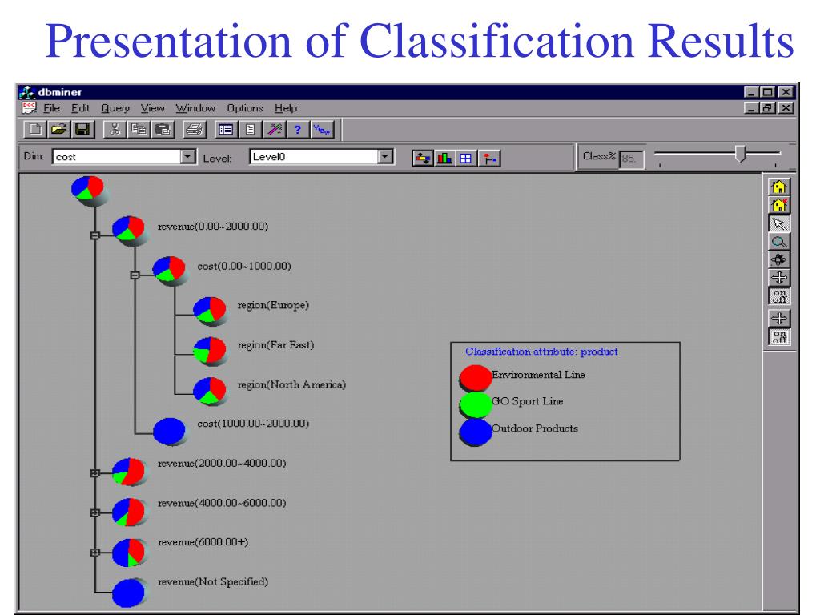Toggle the upper on/off switch button
820x615 pixels.
pyautogui.click(x=779, y=296)
